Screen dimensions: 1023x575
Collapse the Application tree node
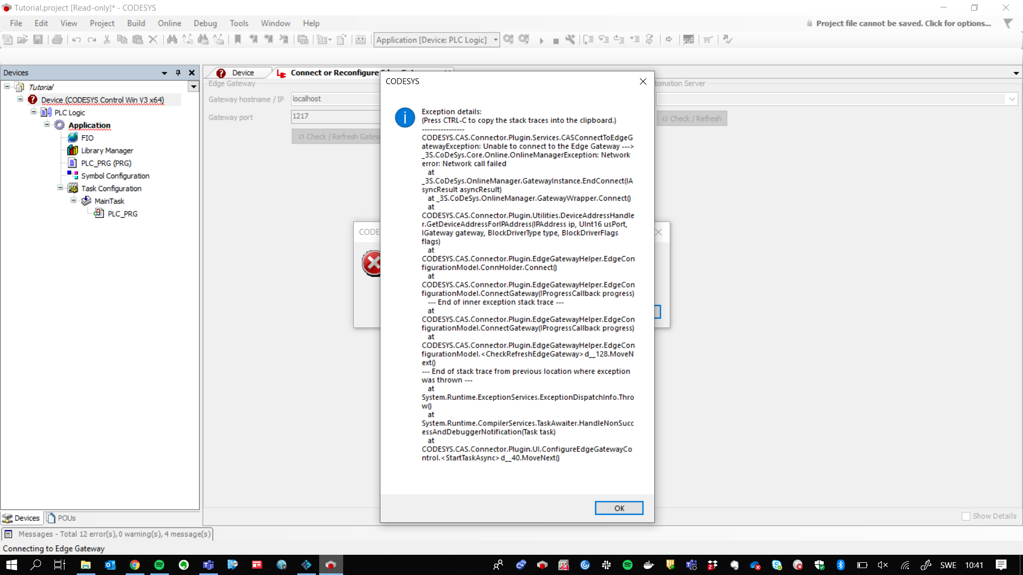pyautogui.click(x=47, y=125)
